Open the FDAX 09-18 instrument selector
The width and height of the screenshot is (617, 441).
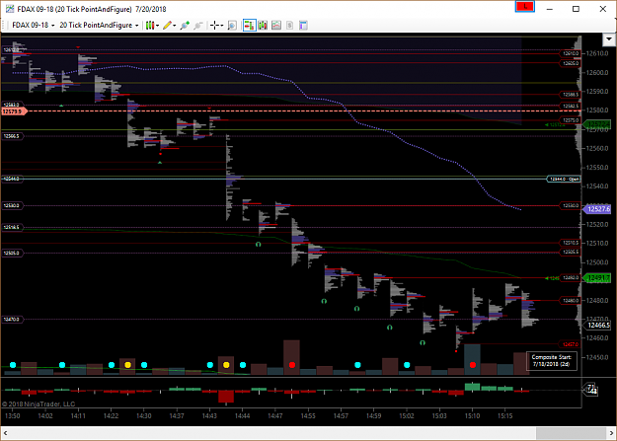click(33, 26)
